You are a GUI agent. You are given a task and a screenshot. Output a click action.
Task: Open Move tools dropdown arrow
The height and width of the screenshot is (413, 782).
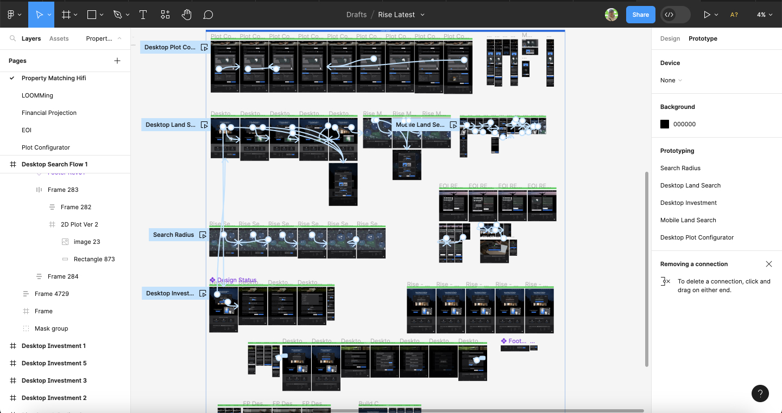(x=49, y=15)
